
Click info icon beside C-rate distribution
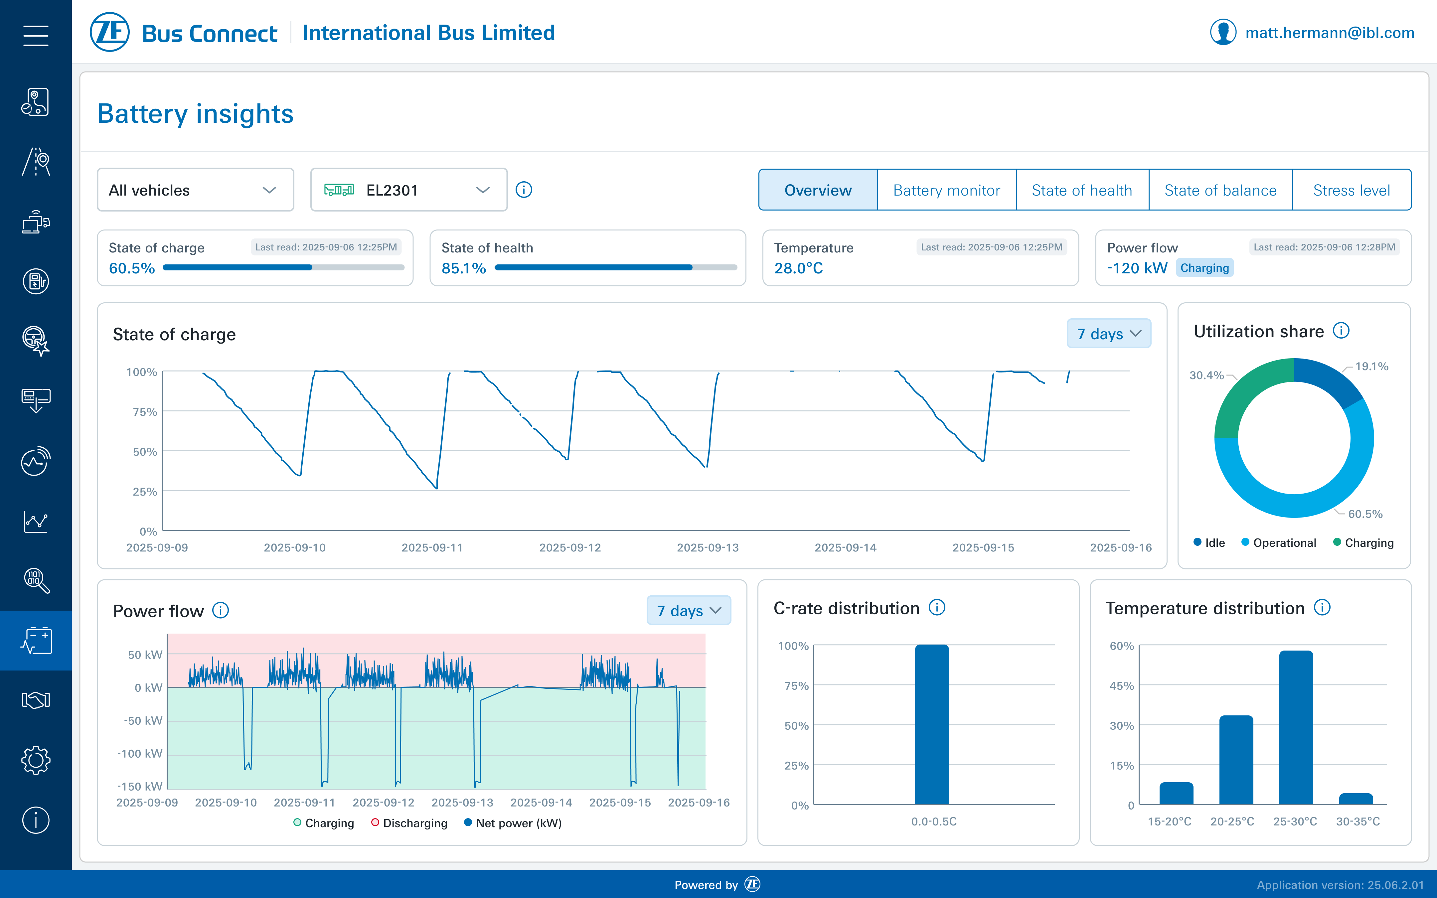tap(936, 608)
